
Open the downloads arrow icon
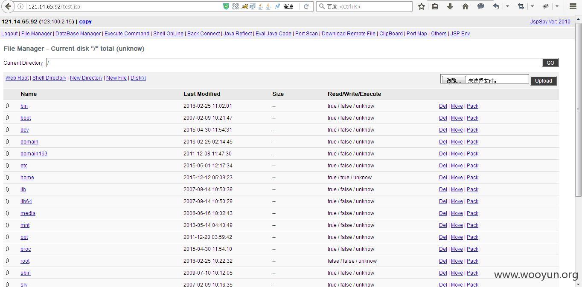tap(450, 6)
